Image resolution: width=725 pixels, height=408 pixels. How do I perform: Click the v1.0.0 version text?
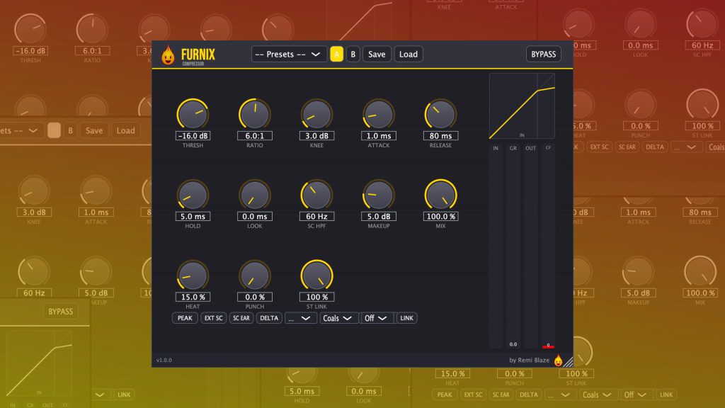(x=164, y=360)
